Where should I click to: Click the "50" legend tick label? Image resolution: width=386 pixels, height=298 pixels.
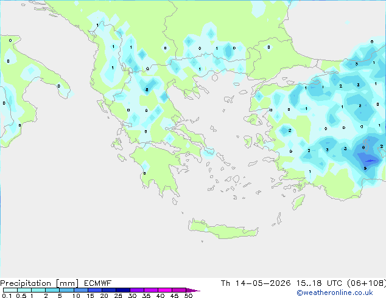coord(188,296)
